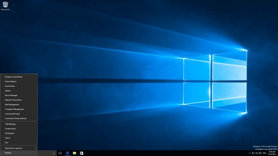Open Device Manager entry
Screen dimensions: 278x156
[19, 95]
